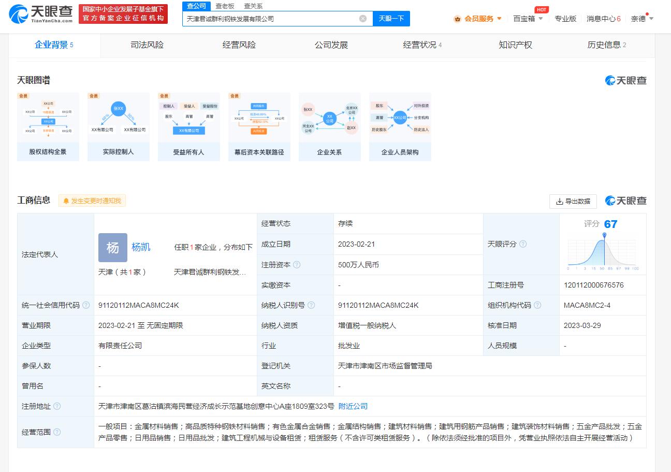
Task: Clear the search box with X icon
Action: [363, 19]
